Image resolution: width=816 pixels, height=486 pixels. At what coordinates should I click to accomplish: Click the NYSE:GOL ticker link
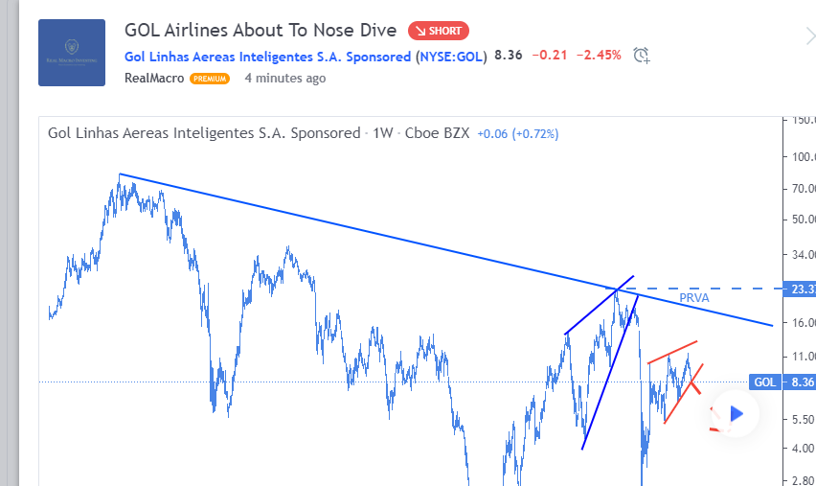[451, 57]
